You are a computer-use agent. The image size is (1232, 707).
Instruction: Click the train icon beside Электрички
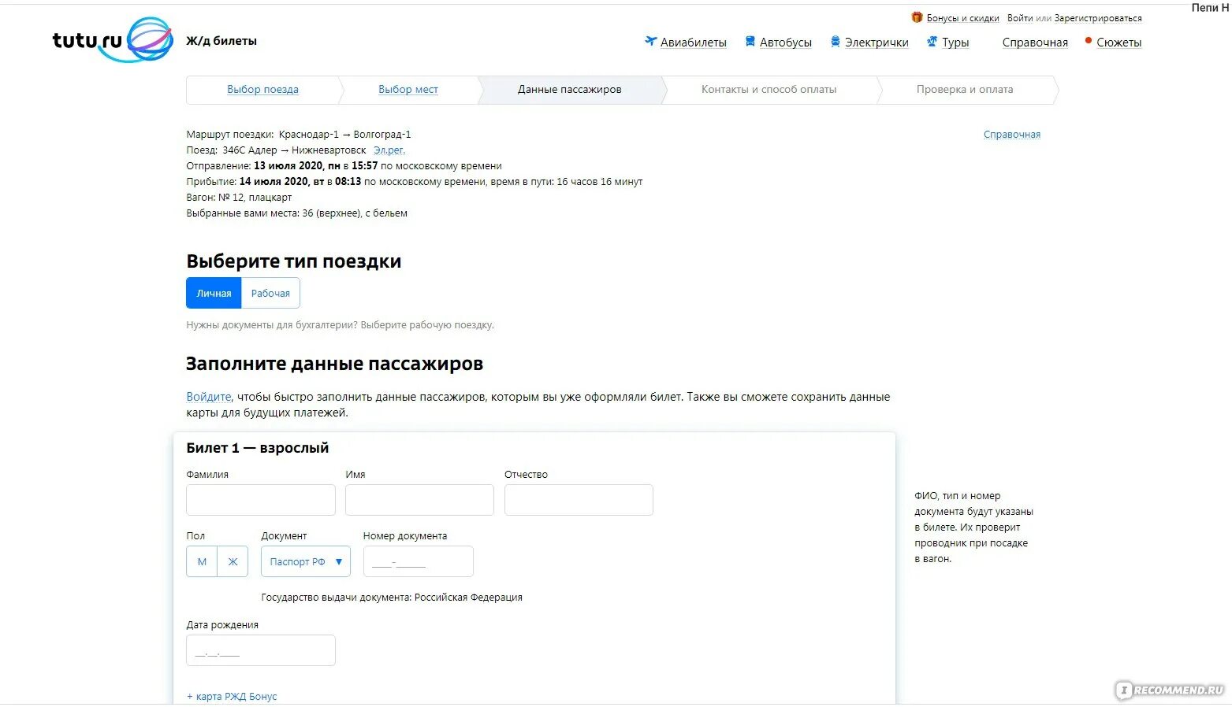point(836,41)
